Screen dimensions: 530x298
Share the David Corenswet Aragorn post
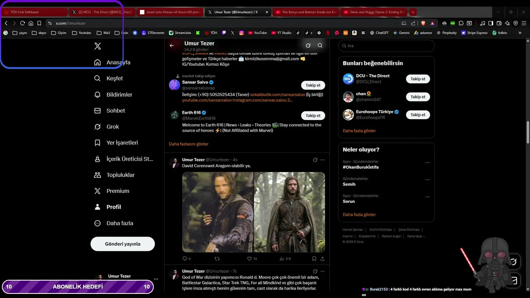point(323,258)
